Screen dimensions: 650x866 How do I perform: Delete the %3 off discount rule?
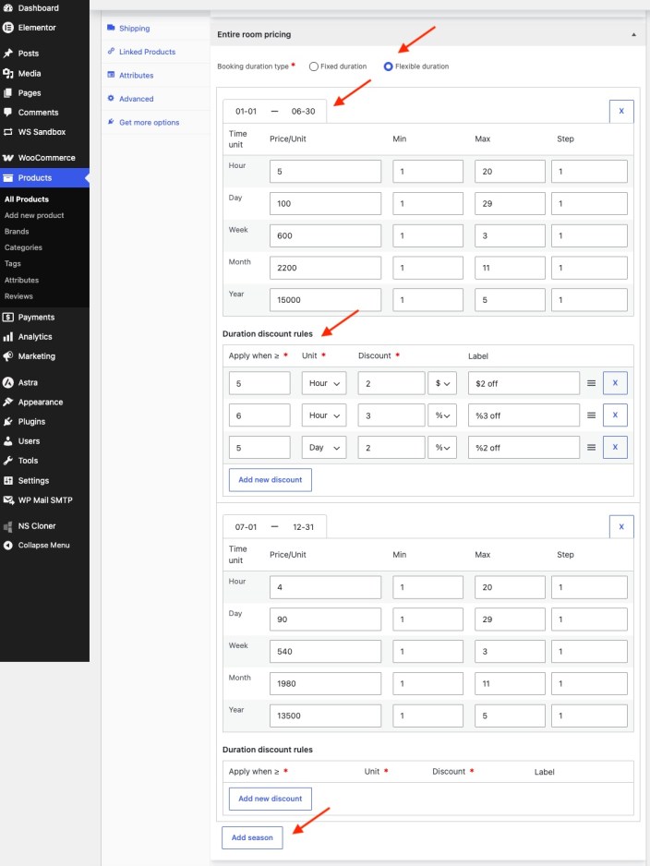click(615, 415)
